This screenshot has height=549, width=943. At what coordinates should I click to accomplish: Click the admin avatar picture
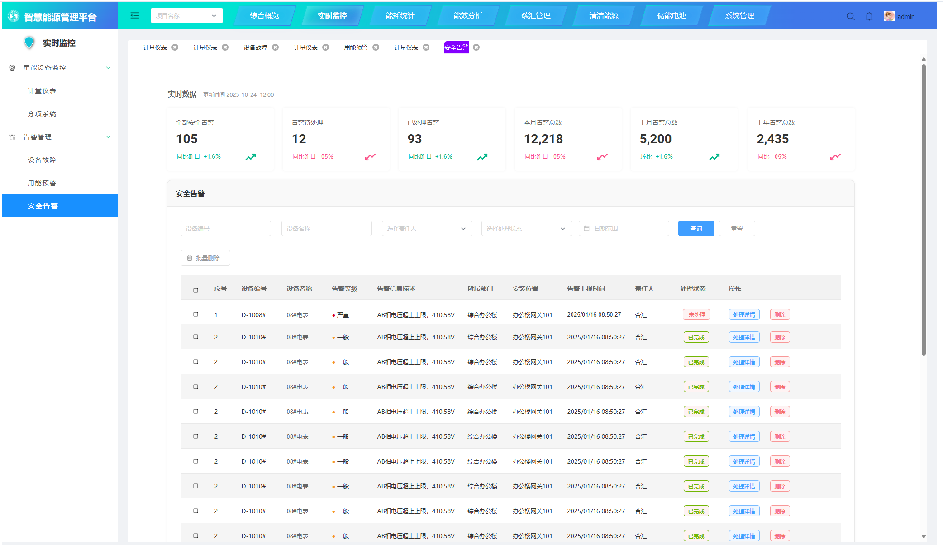[889, 16]
